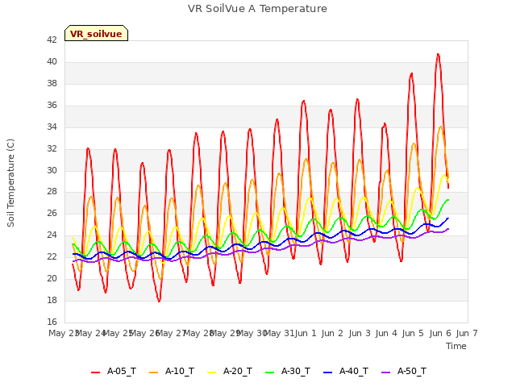Click the 26 y-axis tick label
Screen dimensions: 516x387
point(52,213)
